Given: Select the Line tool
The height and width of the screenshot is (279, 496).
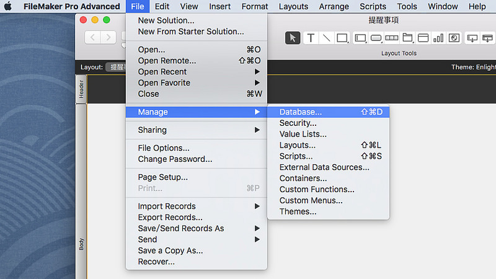Looking at the screenshot, I should click(326, 38).
